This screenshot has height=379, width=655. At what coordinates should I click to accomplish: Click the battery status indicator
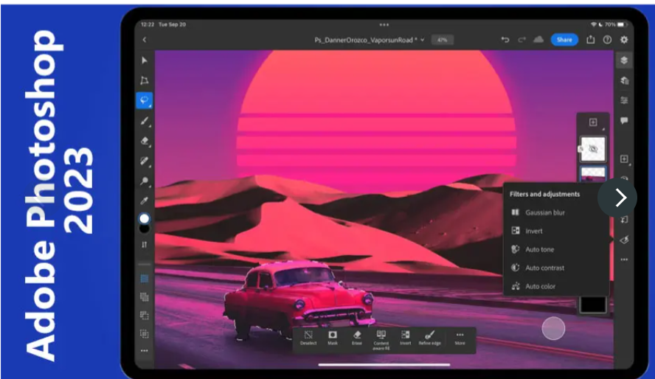621,24
